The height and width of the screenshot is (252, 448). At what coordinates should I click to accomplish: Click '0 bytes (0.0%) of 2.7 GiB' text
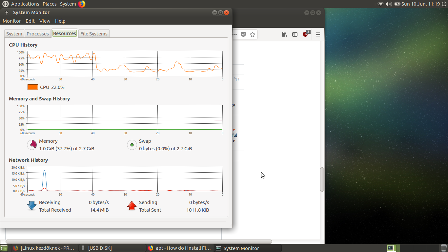(166, 149)
